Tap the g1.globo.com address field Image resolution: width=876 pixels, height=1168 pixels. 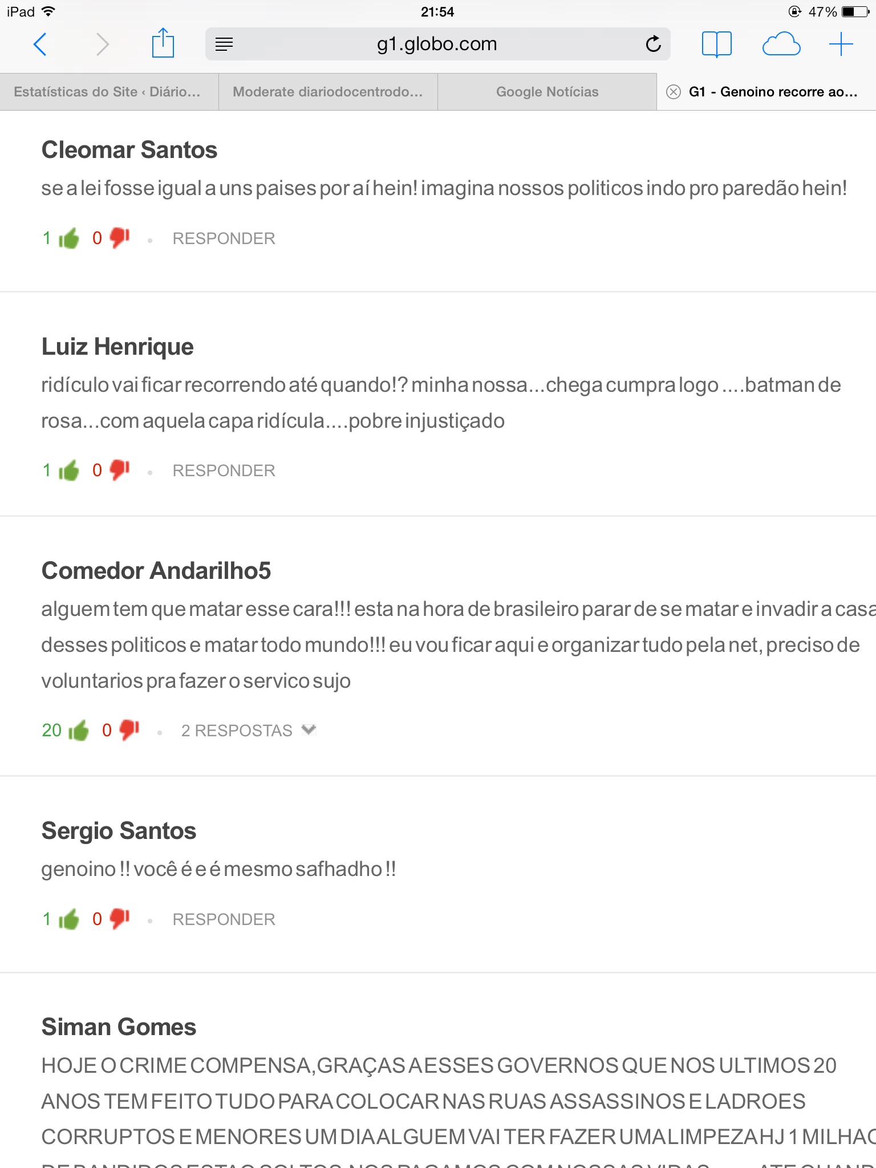437,44
